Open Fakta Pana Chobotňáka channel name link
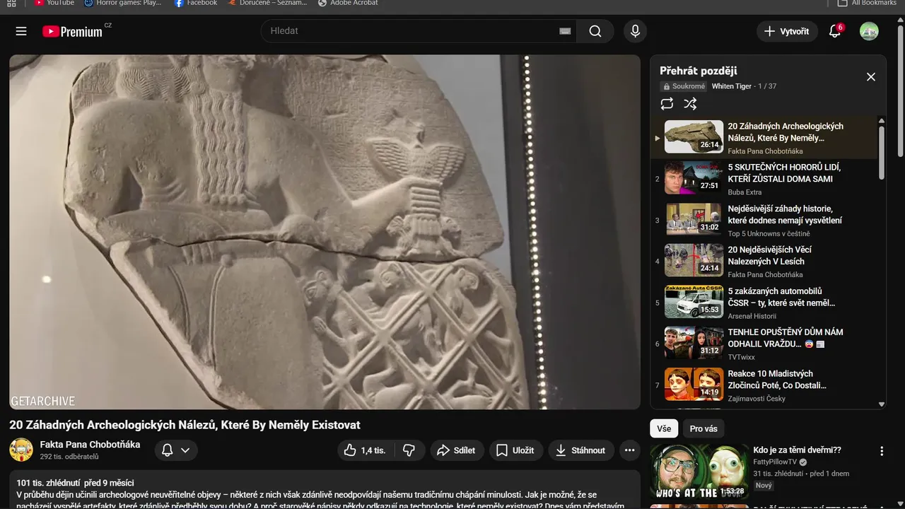This screenshot has height=509, width=905. 90,445
